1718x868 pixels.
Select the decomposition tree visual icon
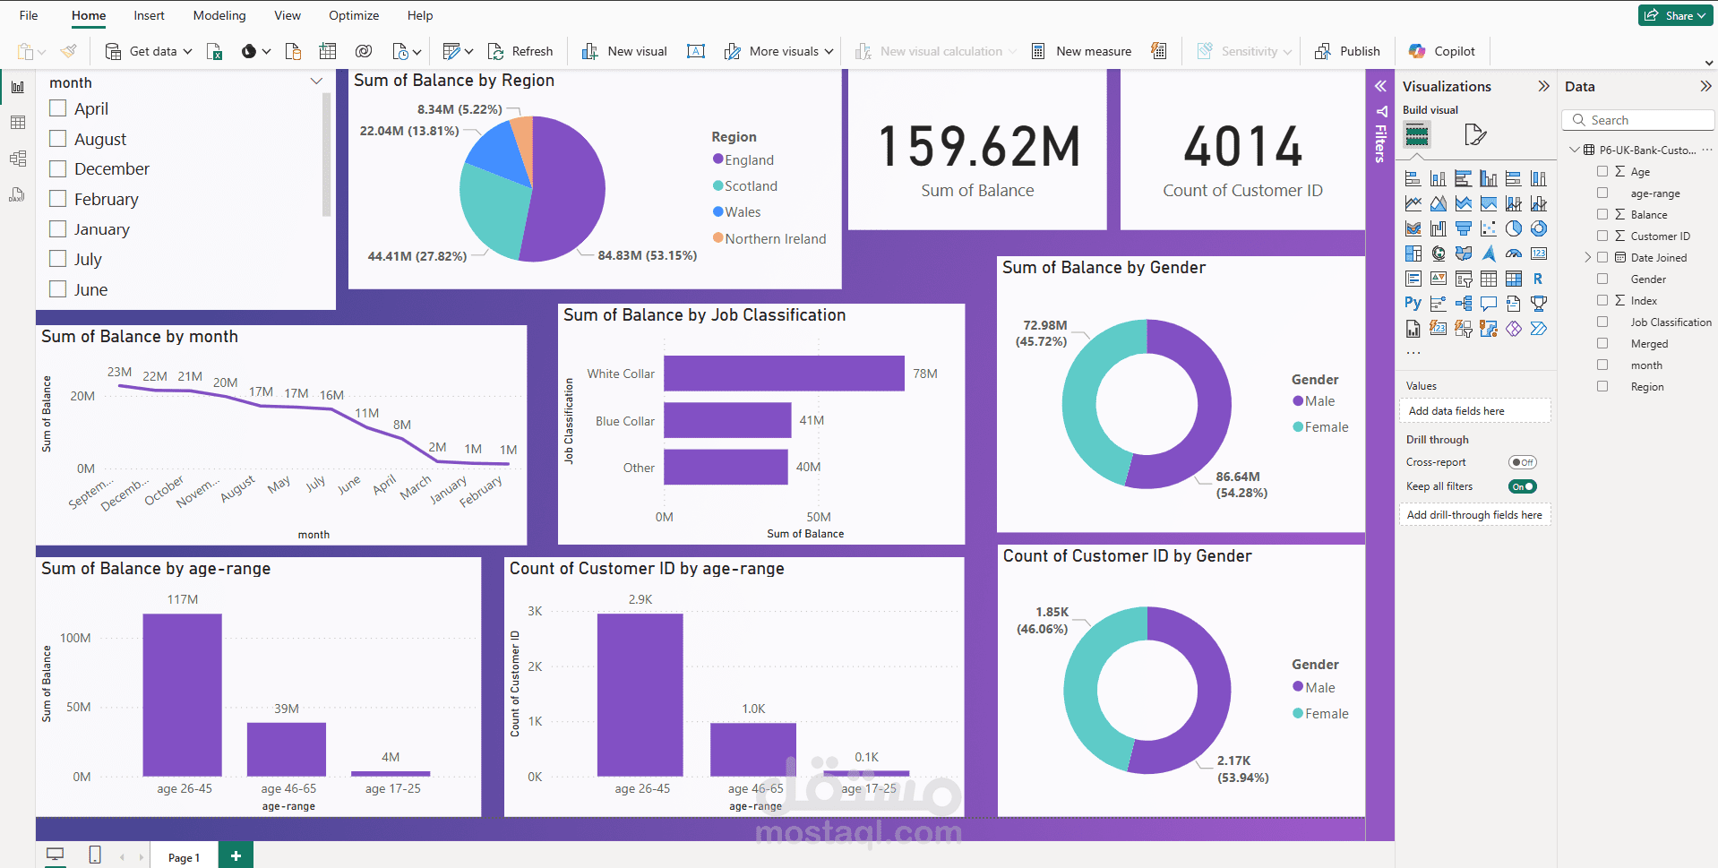pyautogui.click(x=1464, y=304)
